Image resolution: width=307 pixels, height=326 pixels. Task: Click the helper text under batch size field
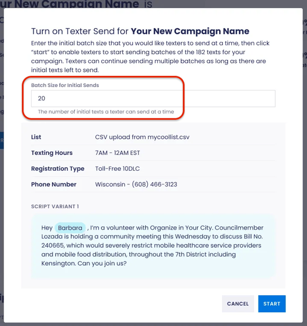point(106,112)
